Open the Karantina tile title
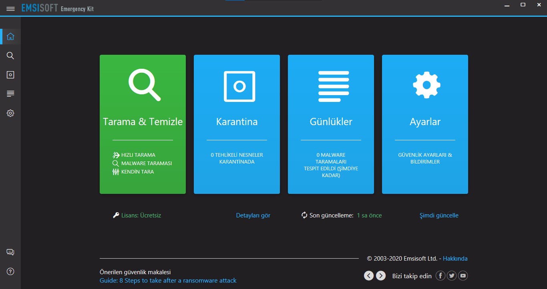Image resolution: width=547 pixels, height=289 pixels. tap(237, 122)
